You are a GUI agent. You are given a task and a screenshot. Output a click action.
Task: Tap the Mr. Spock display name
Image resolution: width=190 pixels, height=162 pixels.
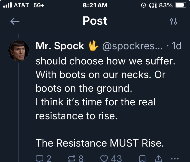click(60, 46)
